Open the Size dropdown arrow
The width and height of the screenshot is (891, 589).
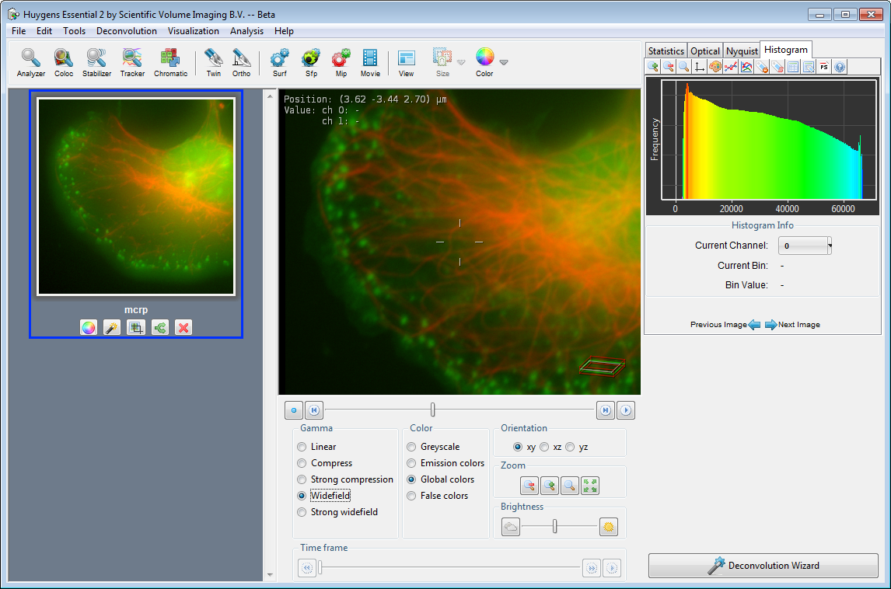click(461, 62)
